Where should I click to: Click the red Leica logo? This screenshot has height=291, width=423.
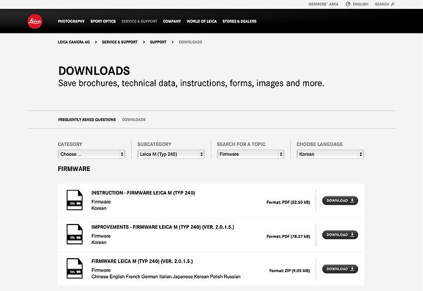click(x=35, y=21)
